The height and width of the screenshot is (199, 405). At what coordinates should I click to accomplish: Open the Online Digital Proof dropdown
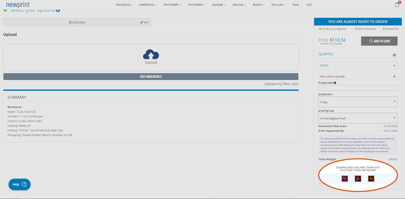tap(358, 118)
